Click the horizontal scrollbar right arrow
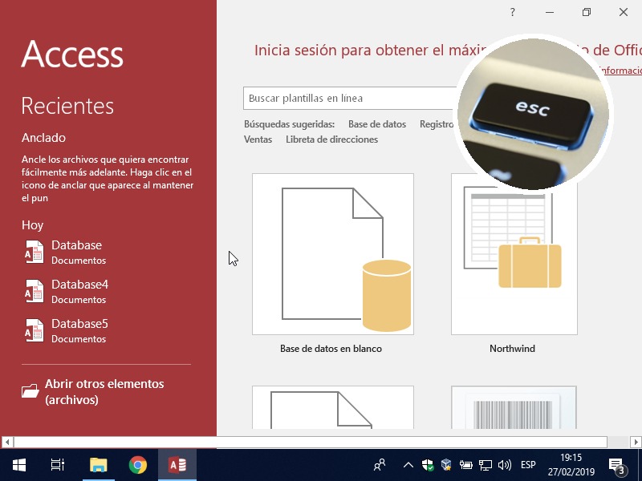The width and height of the screenshot is (642, 481). click(x=635, y=442)
